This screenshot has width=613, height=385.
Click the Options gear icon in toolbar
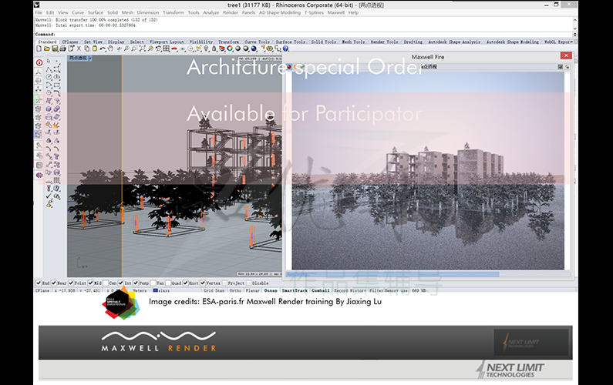click(270, 49)
